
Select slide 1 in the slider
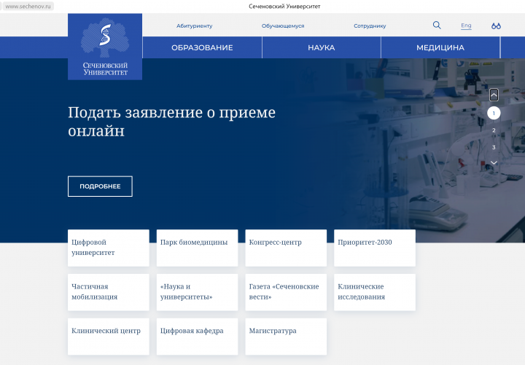tap(494, 113)
